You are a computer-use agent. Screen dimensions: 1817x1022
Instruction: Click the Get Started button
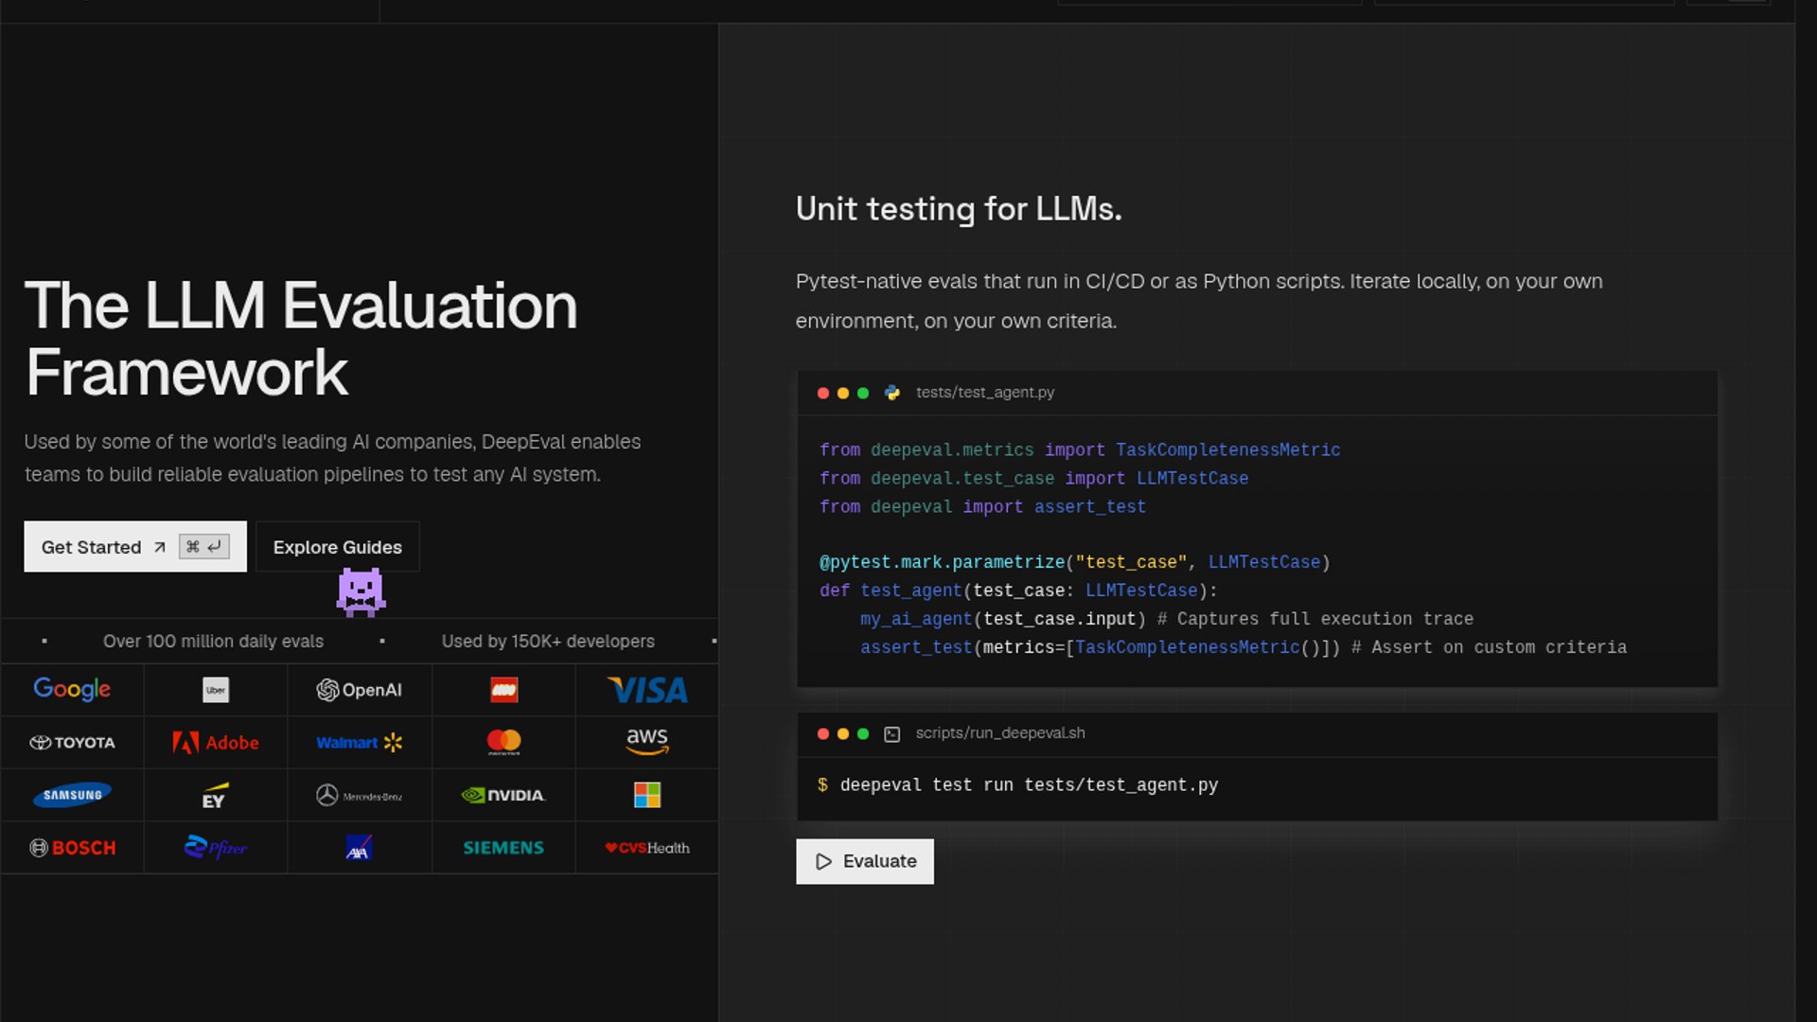pyautogui.click(x=135, y=547)
